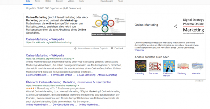Expand dropdown arrow beside Wikipedia result URL
Image resolution: width=210 pixels, height=109 pixels.
coord(73,59)
